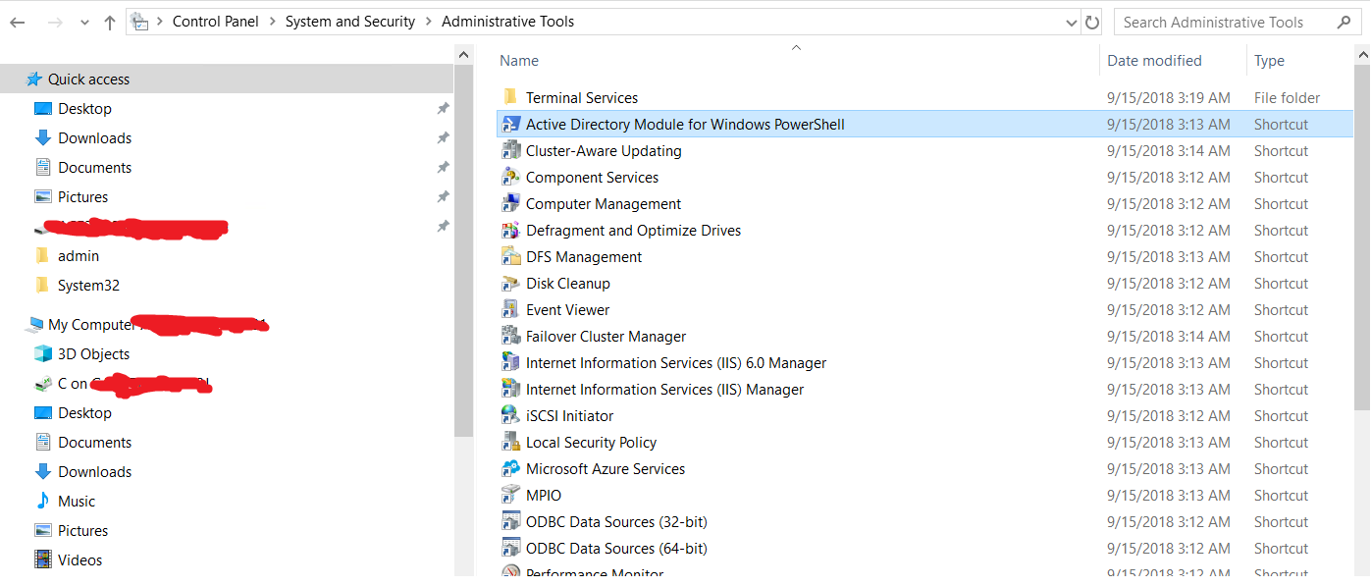Screen dimensions: 1371x586
Task: Click the Failover Cluster Manager name text
Action: pyautogui.click(x=606, y=336)
